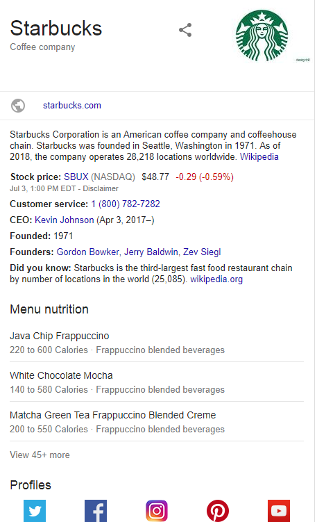Click the stock Disclaimer link
The height and width of the screenshot is (522, 317).
click(x=101, y=188)
